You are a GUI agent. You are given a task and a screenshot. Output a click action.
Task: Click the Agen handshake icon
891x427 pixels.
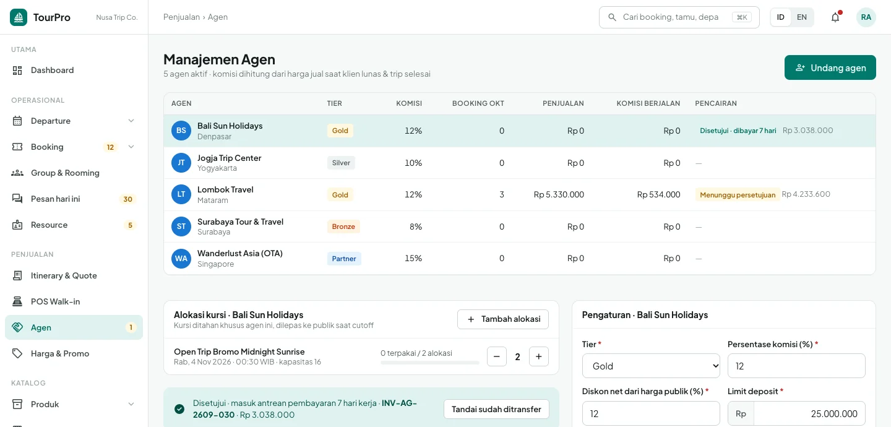click(x=17, y=327)
